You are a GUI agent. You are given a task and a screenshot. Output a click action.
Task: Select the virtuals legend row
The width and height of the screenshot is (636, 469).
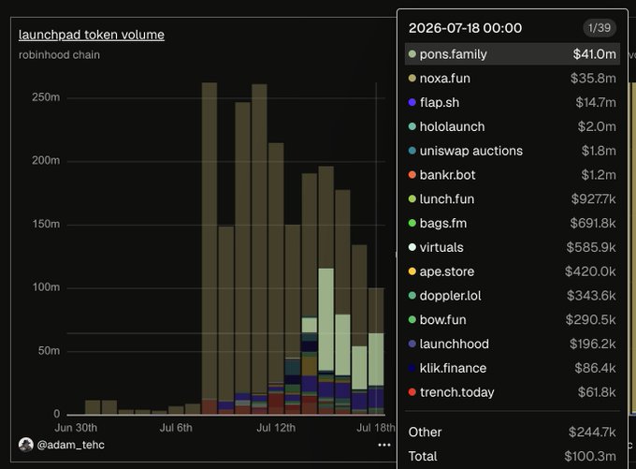pos(513,247)
